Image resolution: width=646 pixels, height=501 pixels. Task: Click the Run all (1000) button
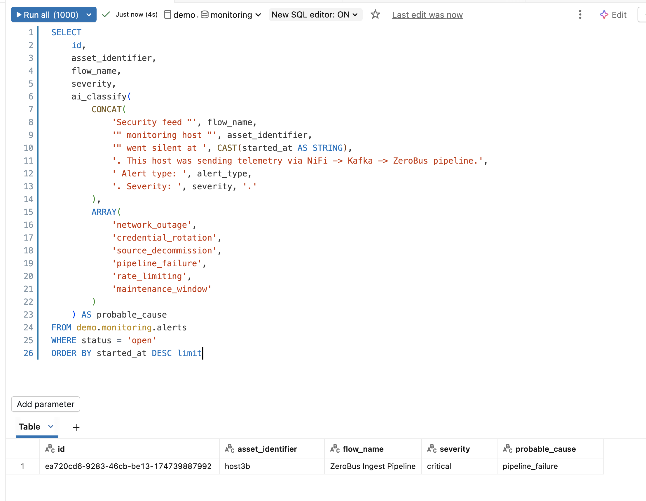coord(47,15)
